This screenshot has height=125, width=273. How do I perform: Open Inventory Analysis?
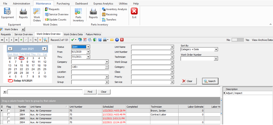pyautogui.click(x=114, y=9)
